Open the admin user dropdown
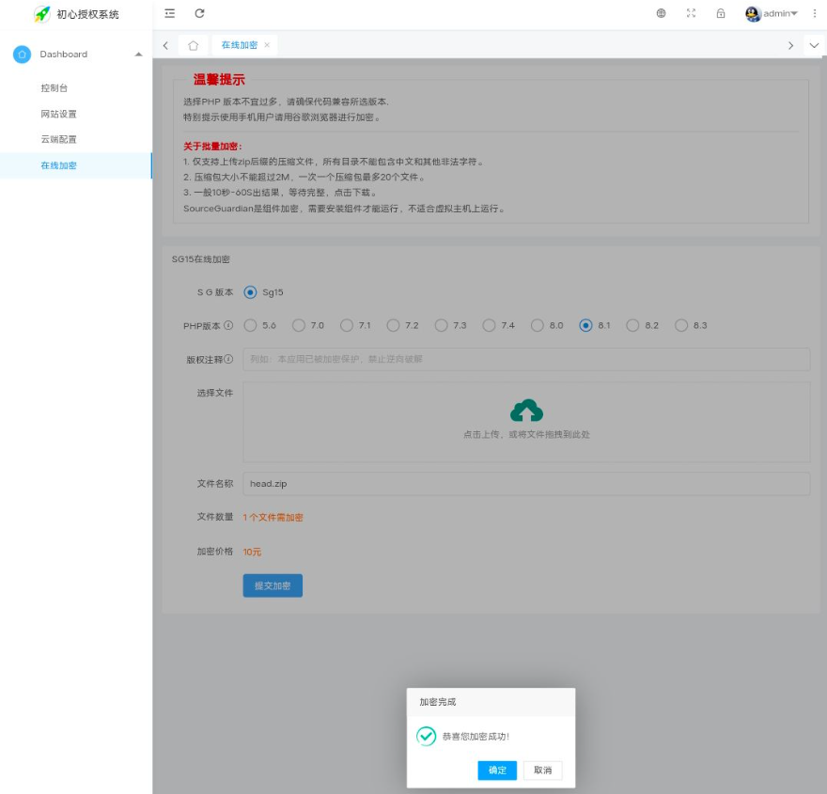 pos(781,14)
